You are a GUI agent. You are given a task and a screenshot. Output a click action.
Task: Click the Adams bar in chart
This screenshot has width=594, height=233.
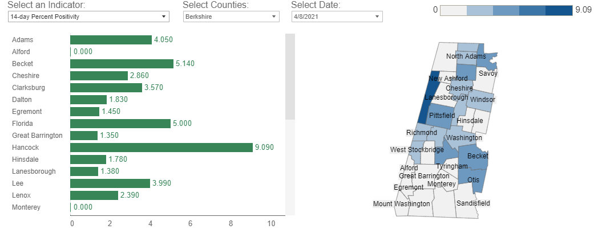pos(111,40)
